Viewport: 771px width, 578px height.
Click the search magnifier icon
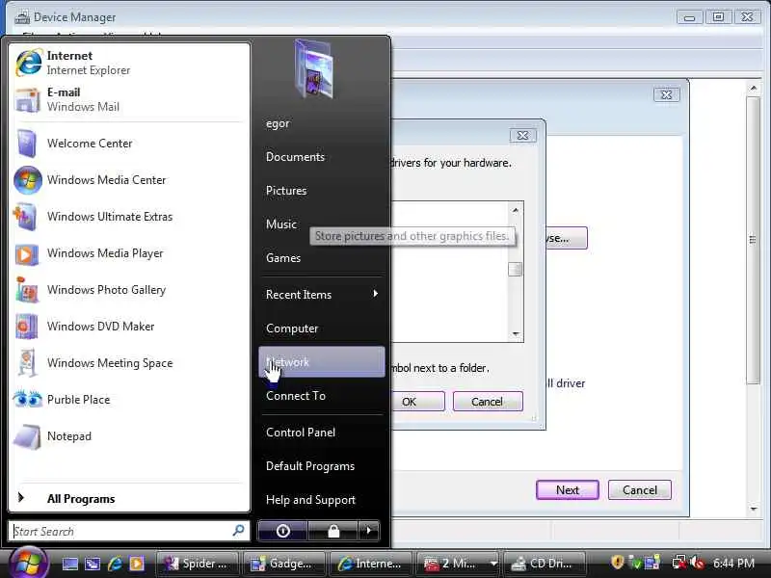click(x=238, y=531)
